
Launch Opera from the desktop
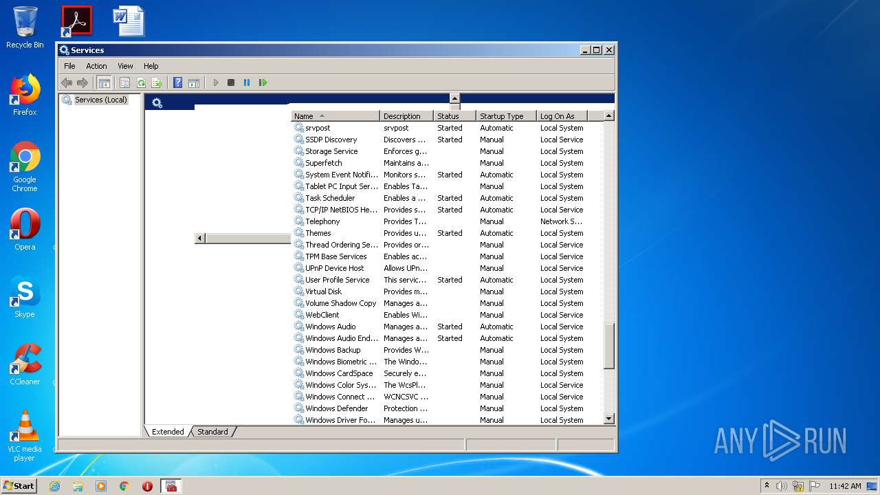pyautogui.click(x=25, y=230)
